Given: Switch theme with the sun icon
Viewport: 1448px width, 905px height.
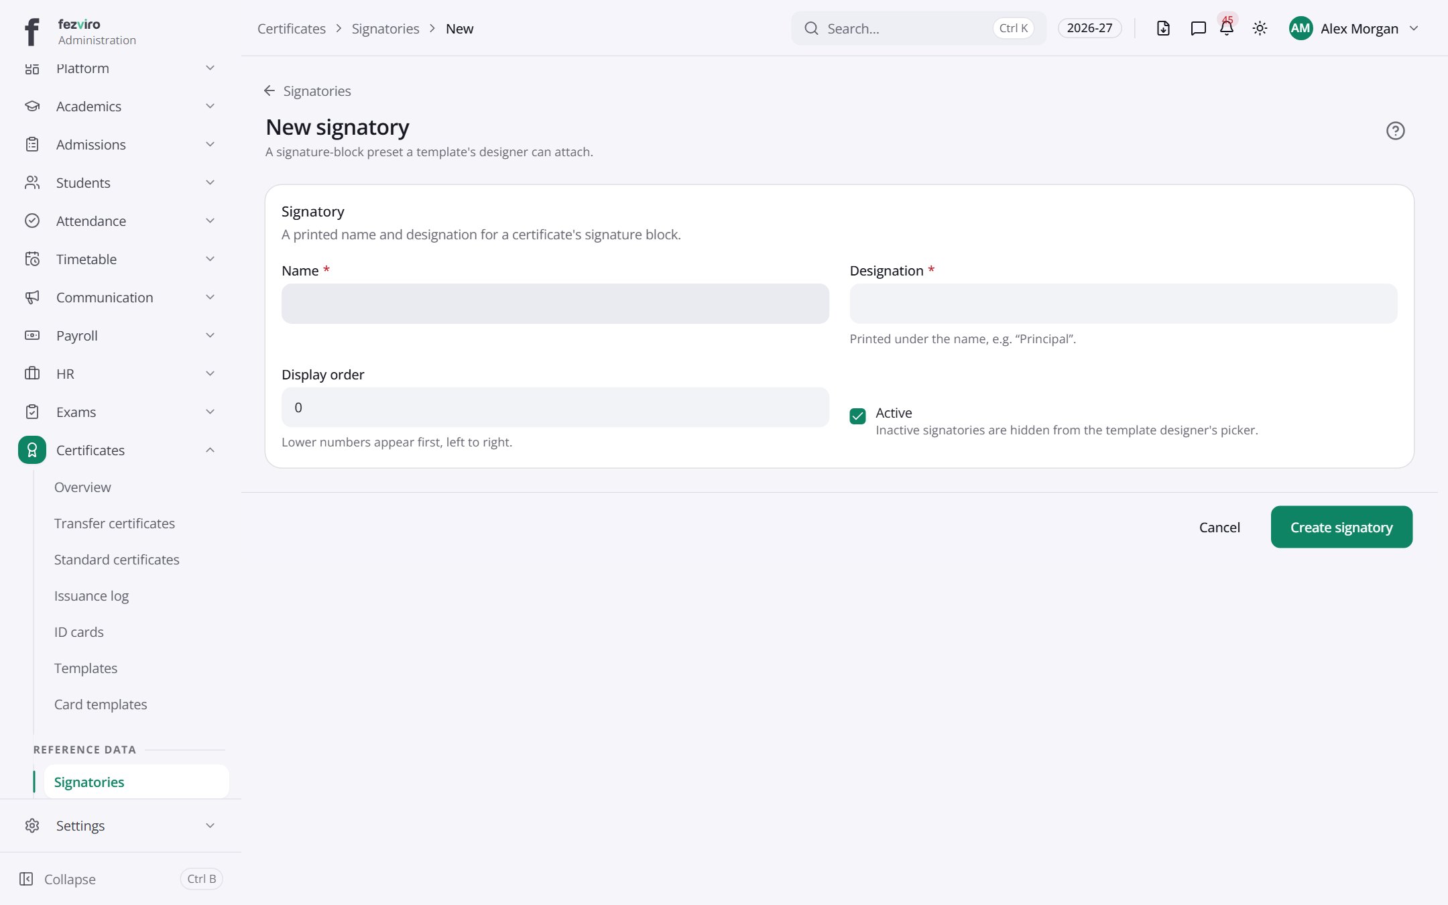Looking at the screenshot, I should 1260,28.
